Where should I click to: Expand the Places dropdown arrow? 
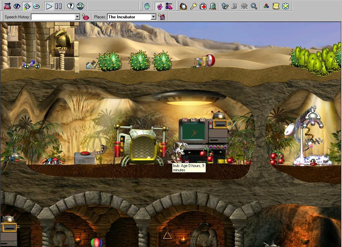coord(153,17)
